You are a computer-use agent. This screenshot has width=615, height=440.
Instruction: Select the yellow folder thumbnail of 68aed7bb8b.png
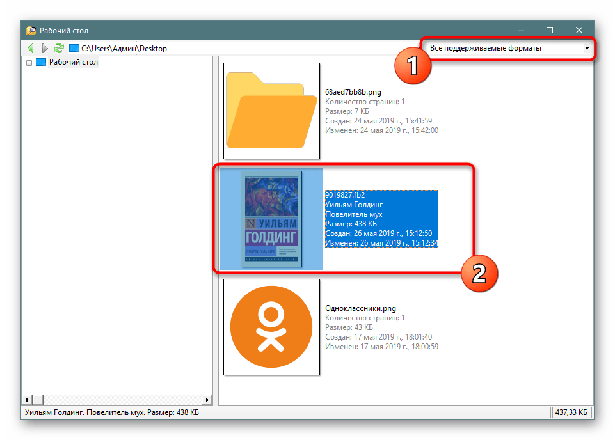click(x=271, y=111)
